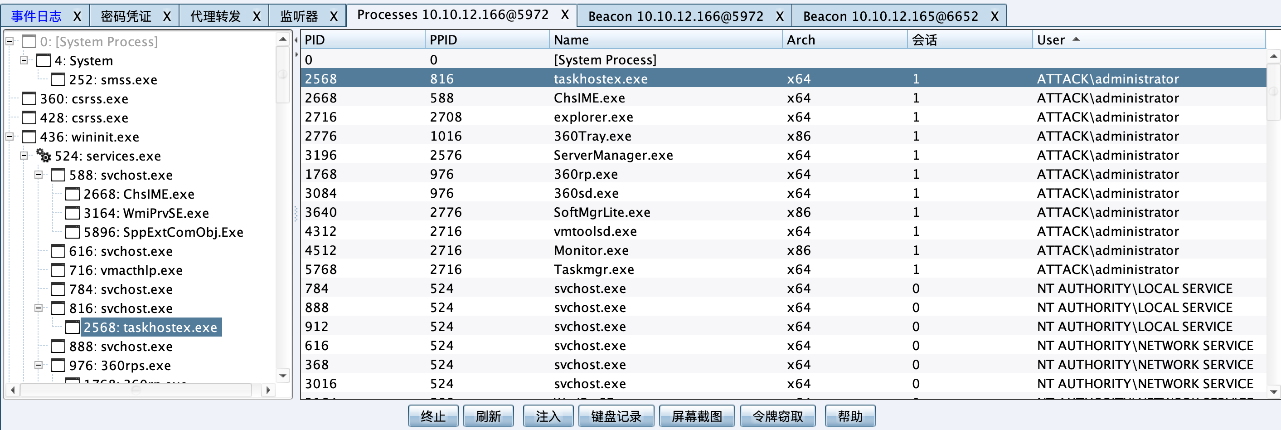
Task: Click the process table's scroll down arrow
Action: point(1273,392)
